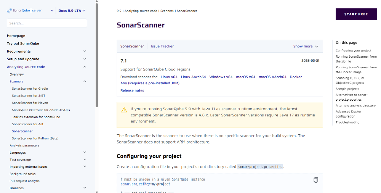
Task: Expand the Requirements section chevron
Action: pos(85,51)
